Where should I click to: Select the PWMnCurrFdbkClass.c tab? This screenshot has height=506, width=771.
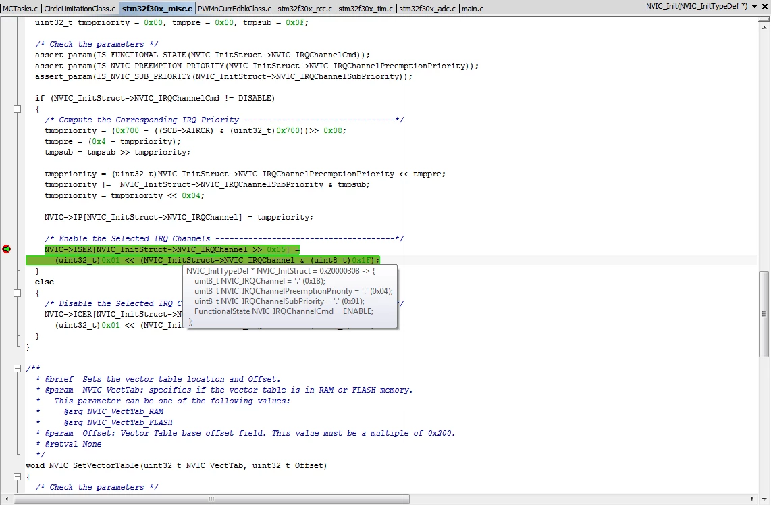[234, 9]
